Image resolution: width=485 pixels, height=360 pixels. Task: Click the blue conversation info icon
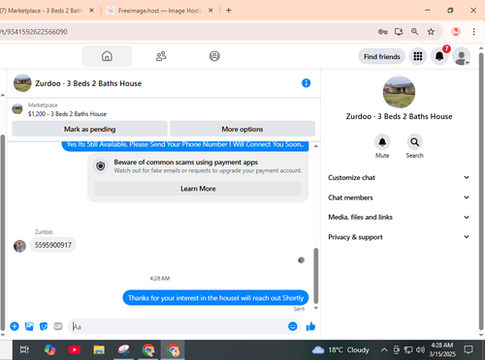pos(306,83)
